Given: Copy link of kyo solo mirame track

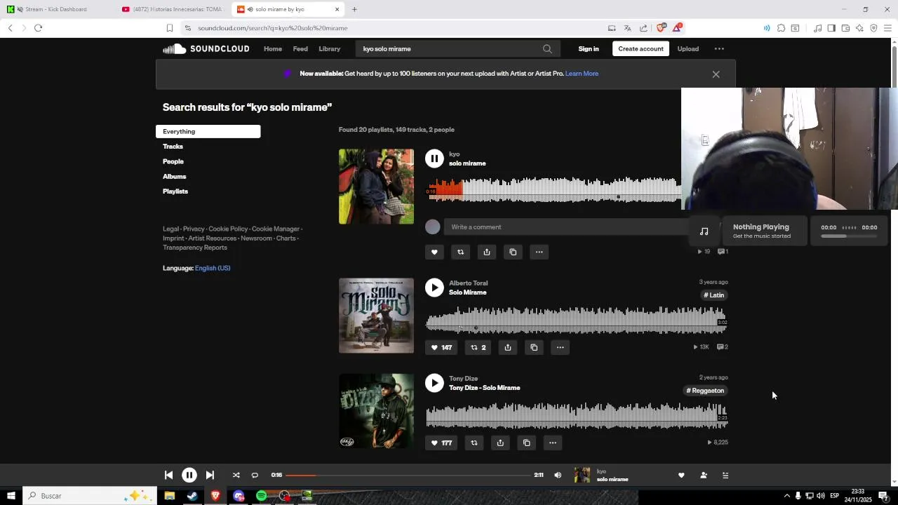Looking at the screenshot, I should pyautogui.click(x=513, y=252).
